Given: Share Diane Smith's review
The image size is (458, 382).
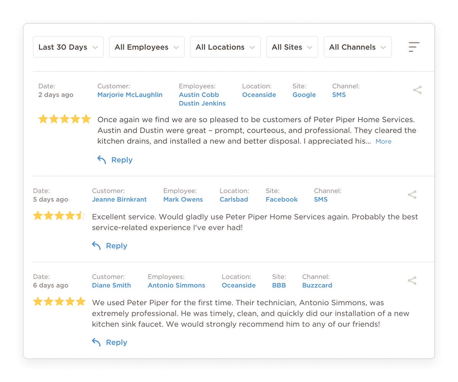Looking at the screenshot, I should 412,280.
